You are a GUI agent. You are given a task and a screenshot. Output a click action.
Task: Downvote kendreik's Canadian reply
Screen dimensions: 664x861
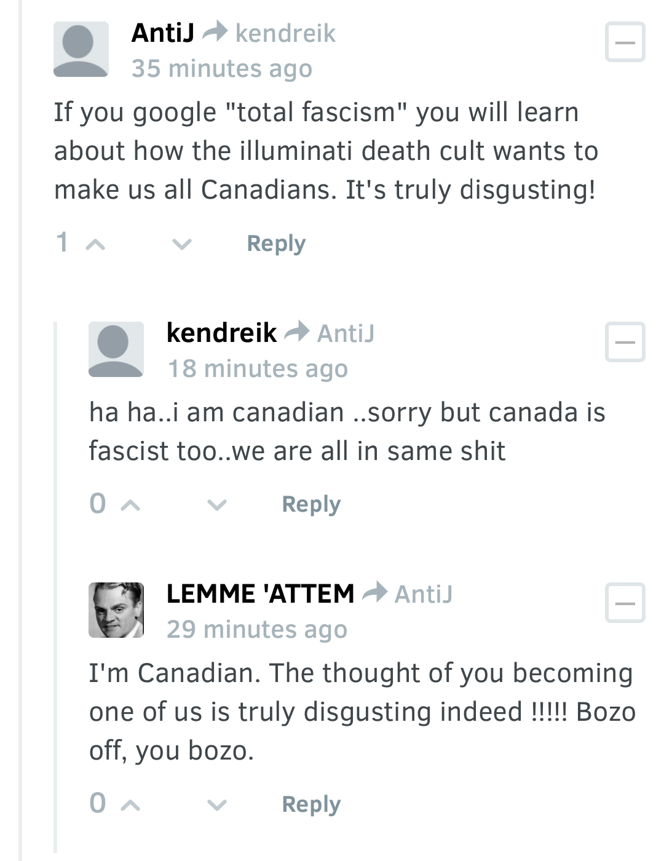click(x=217, y=505)
